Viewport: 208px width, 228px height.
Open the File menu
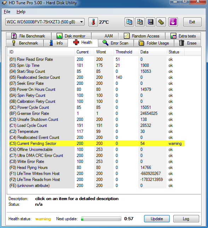pos(7,12)
